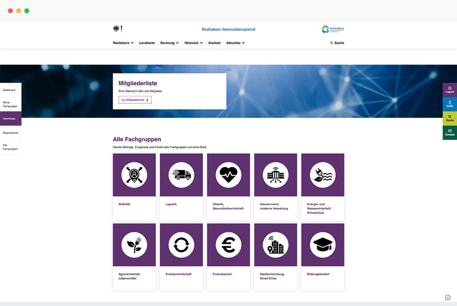Click the Stadtentwicklung Smart Cities icon
Screen dimensions: 457x306
(x=275, y=245)
